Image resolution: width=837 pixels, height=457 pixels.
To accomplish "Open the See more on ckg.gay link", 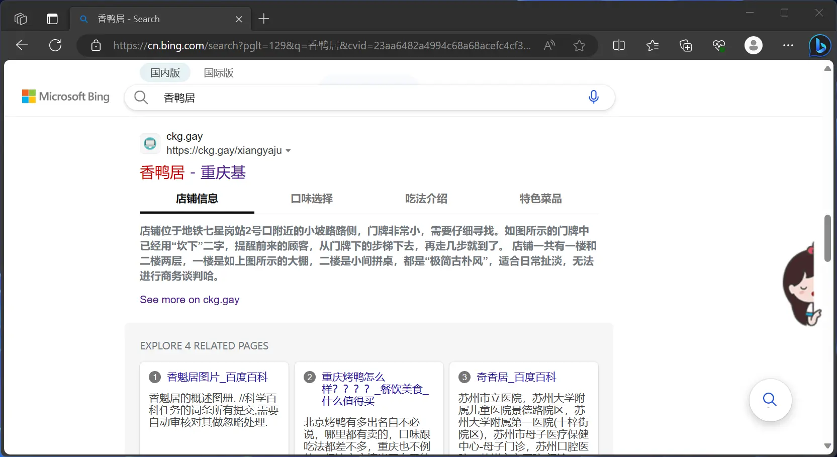I will tap(190, 300).
